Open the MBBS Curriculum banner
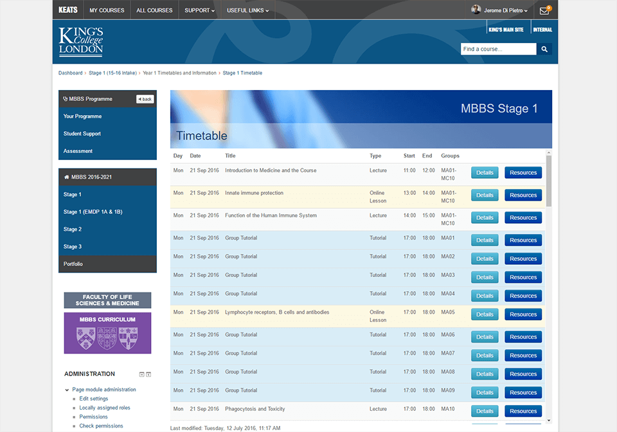Viewport: 617px width, 432px height. click(107, 333)
